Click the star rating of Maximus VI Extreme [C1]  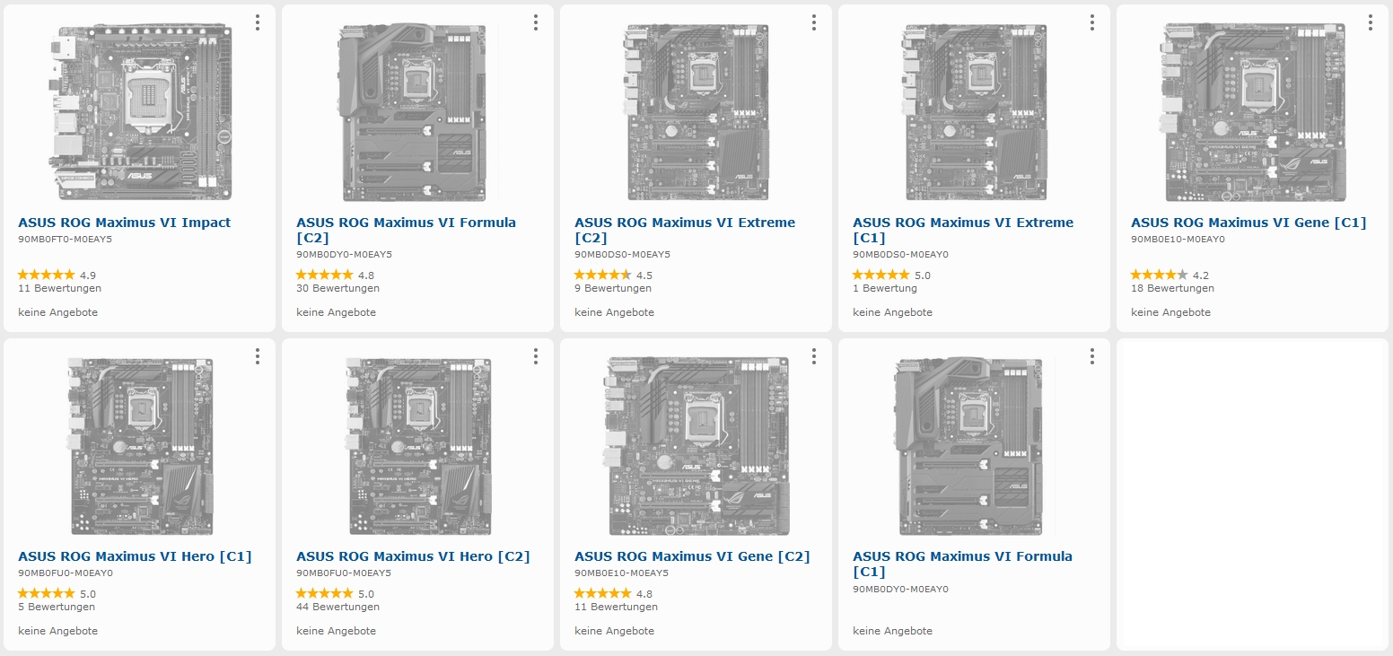tap(880, 276)
